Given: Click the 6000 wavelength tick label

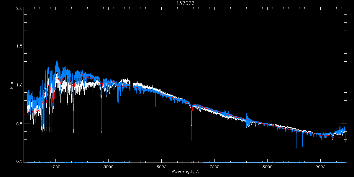Looking at the screenshot, I should [x=161, y=167].
